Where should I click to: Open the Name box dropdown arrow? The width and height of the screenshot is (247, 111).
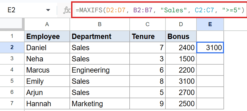pos(48,10)
